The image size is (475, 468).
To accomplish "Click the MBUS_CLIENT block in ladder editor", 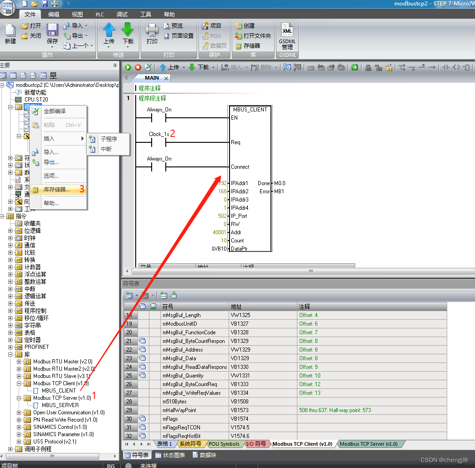I will coord(250,178).
